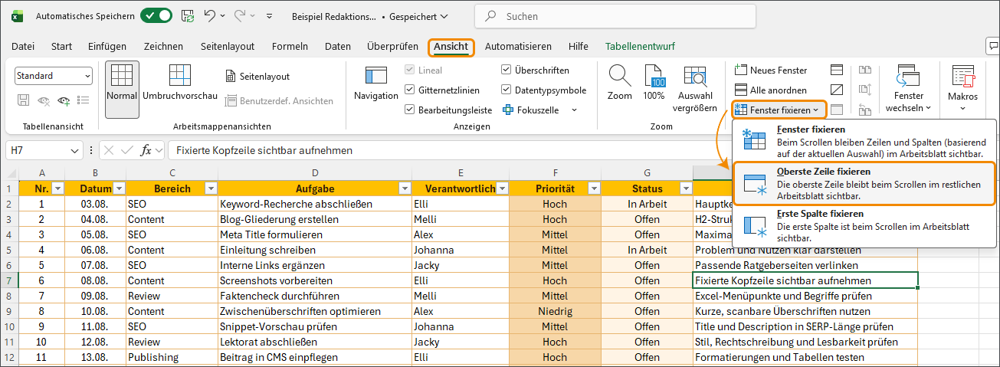Image resolution: width=1000 pixels, height=367 pixels.
Task: Set zoom with the 100% button
Action: tap(654, 84)
